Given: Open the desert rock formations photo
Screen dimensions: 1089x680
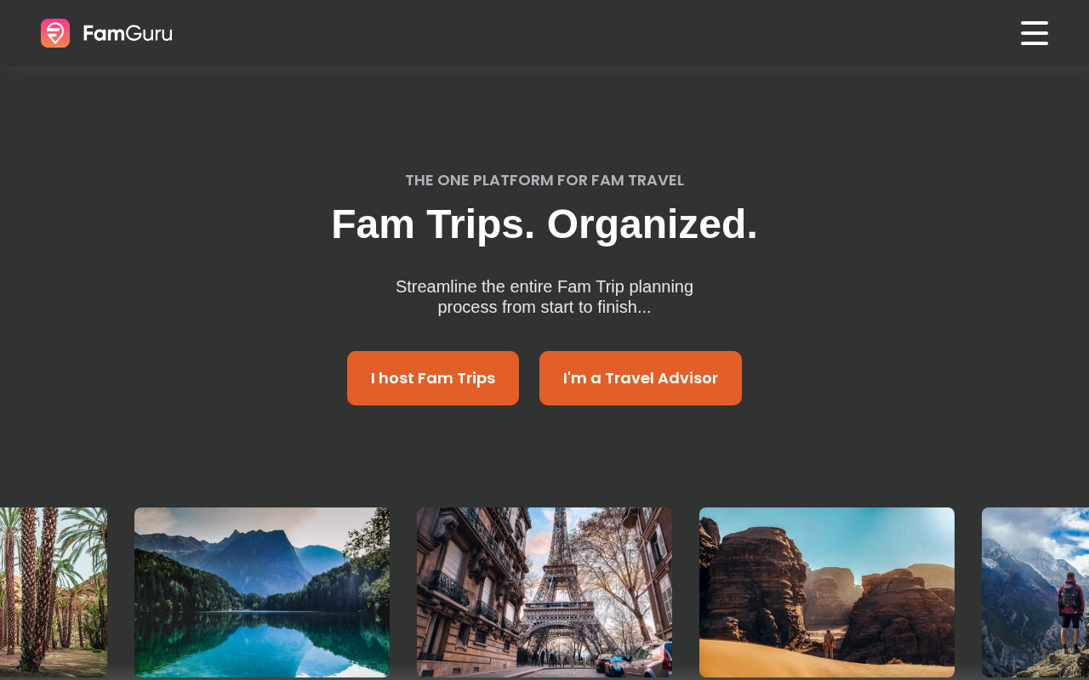Looking at the screenshot, I should (827, 592).
